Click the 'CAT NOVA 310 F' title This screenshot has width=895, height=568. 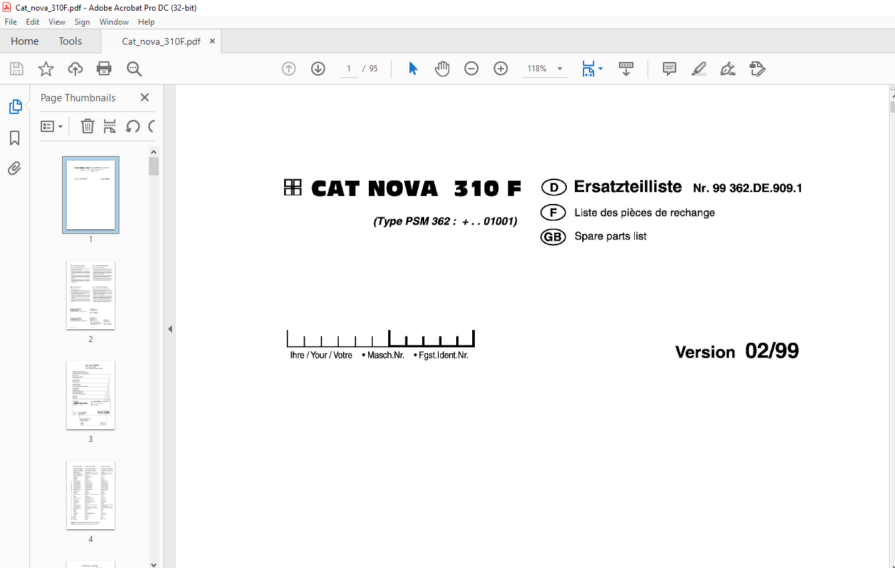pos(416,189)
